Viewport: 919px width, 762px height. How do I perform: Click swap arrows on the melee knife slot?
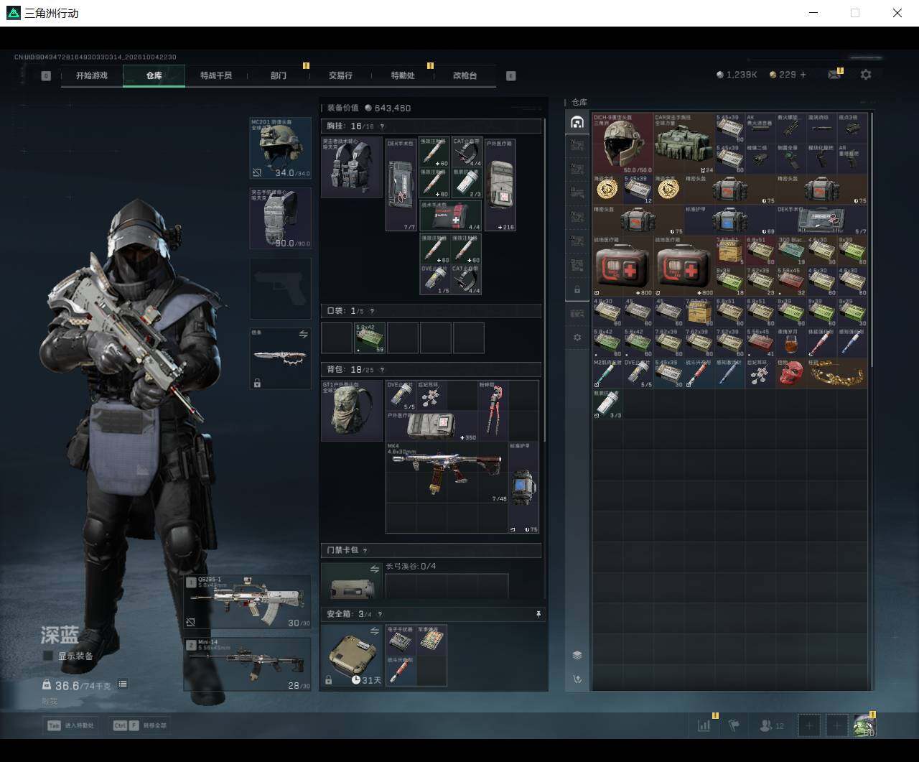point(303,335)
